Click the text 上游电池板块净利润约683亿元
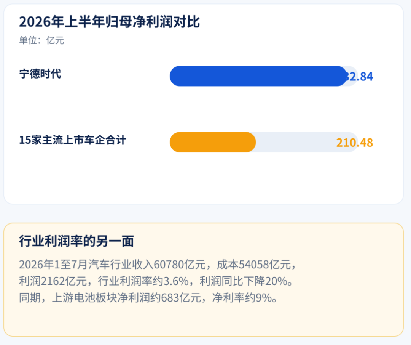Image resolution: width=411 pixels, height=345 pixels. (126, 298)
